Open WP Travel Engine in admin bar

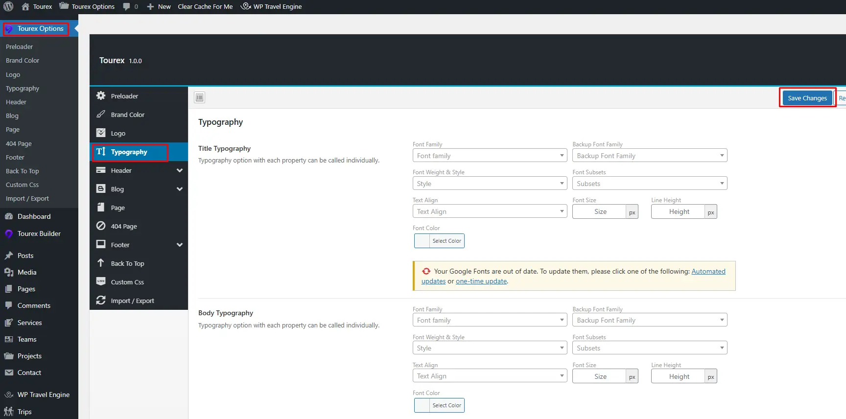coord(271,6)
